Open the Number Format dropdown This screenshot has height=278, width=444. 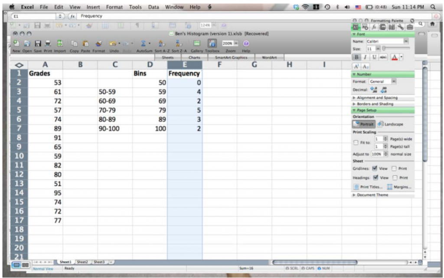[x=394, y=81]
